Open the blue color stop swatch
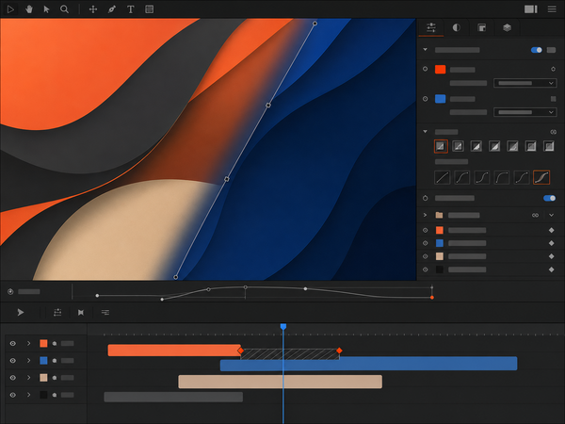 coord(440,98)
